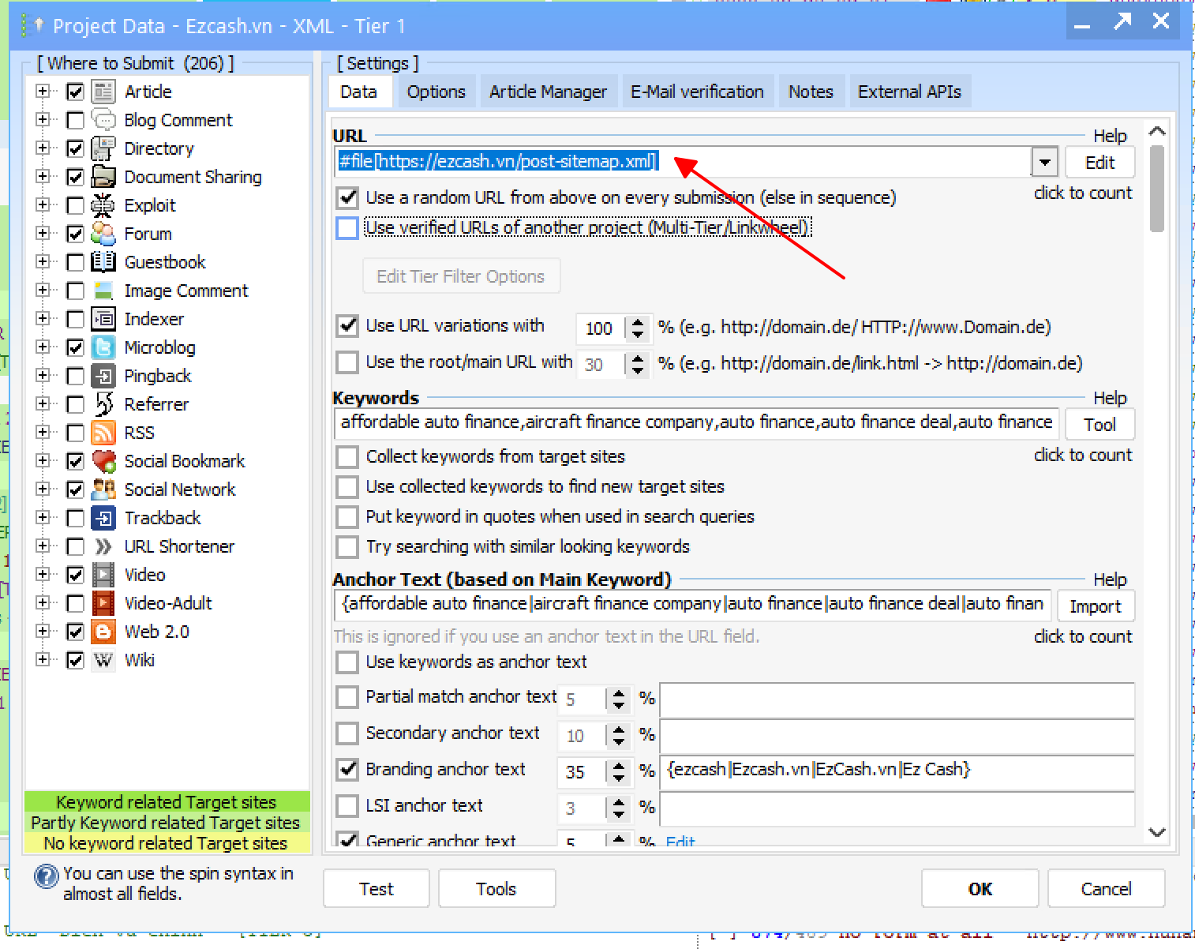This screenshot has width=1195, height=949.
Task: Enable verified URLs of another project
Action: click(x=347, y=227)
